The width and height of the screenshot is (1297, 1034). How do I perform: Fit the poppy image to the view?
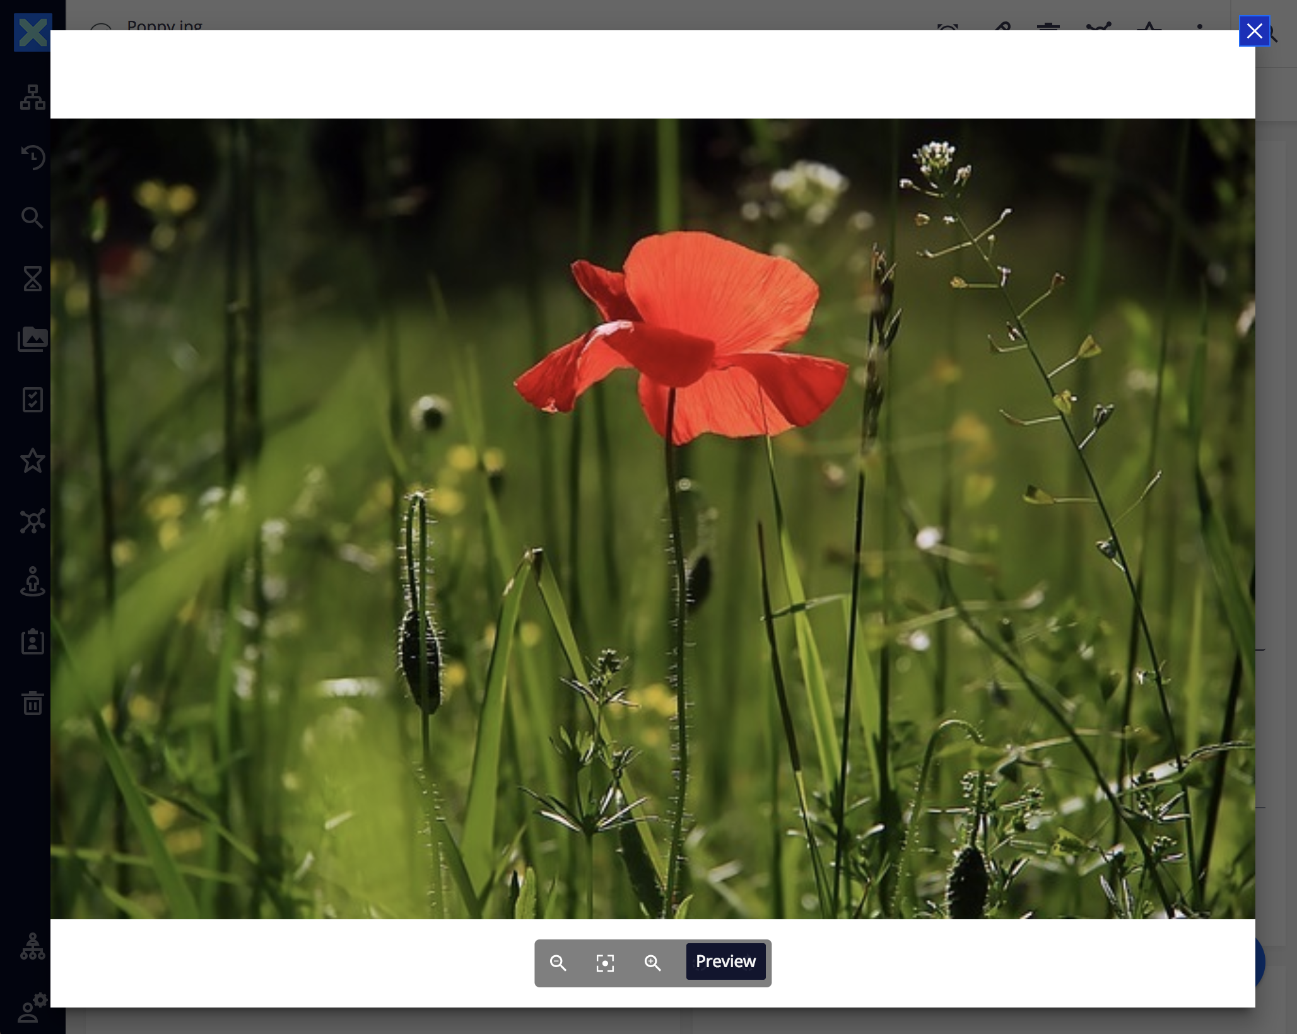point(605,963)
